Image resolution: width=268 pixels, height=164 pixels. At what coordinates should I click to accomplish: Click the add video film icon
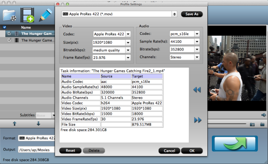27,15
